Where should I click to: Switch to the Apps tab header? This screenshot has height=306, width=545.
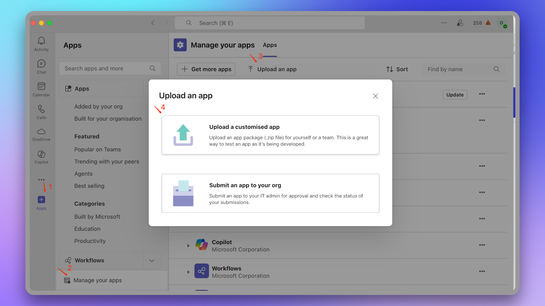270,45
